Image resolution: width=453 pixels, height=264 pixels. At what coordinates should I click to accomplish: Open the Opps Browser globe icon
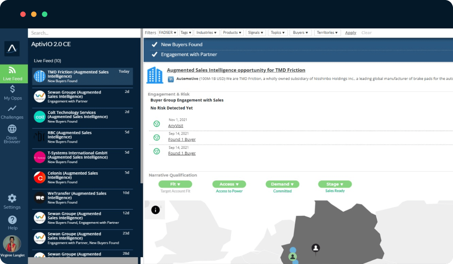pos(12,129)
